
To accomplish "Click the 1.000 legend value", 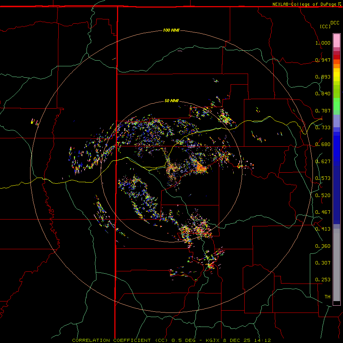I will point(323,43).
